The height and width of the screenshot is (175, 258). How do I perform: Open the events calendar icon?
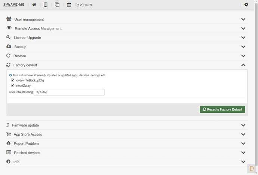tap(69, 5)
